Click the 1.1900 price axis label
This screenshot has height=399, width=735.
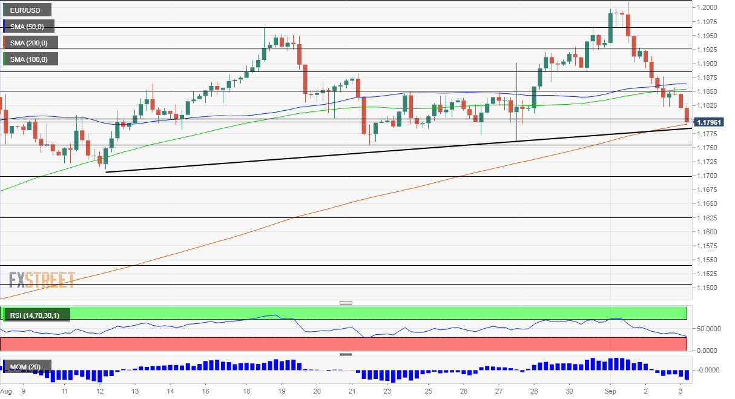tap(707, 64)
